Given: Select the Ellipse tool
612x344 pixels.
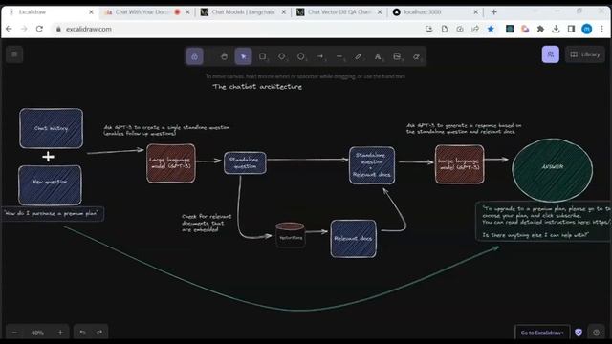Looking at the screenshot, I should click(x=301, y=56).
